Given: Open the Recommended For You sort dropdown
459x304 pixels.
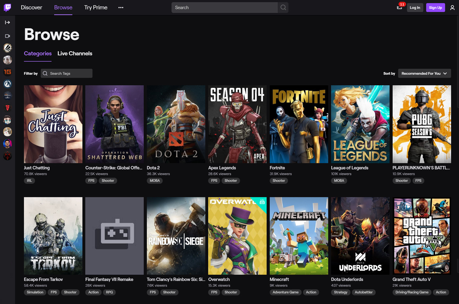Looking at the screenshot, I should [425, 73].
